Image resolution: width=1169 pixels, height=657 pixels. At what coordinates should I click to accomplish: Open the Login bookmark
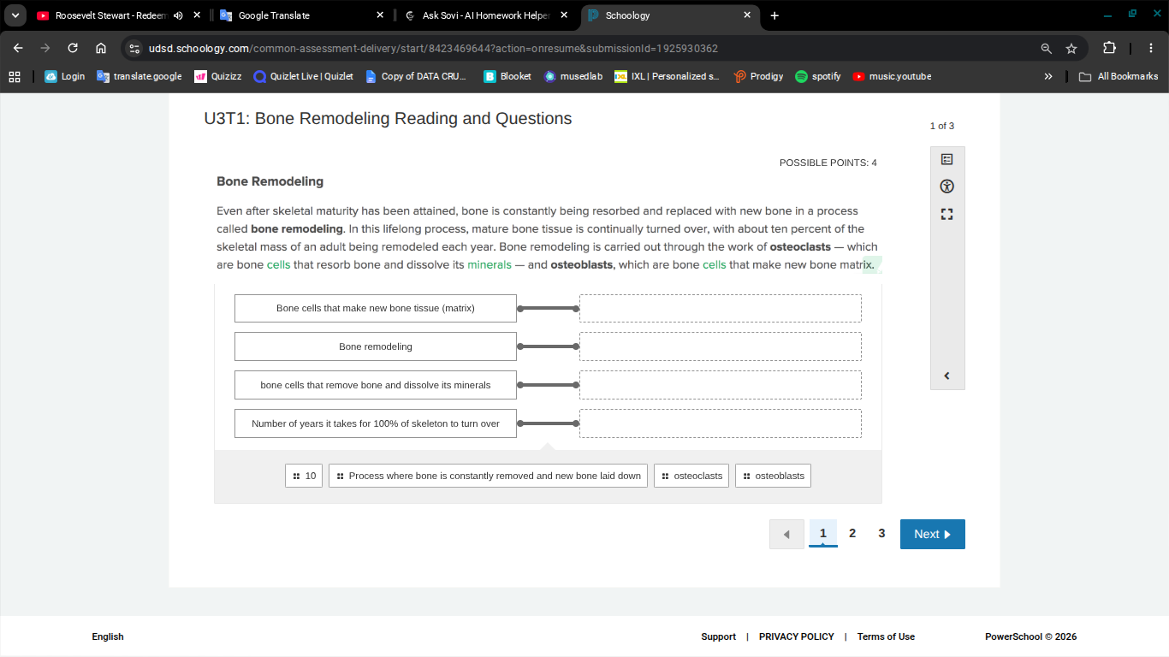point(65,76)
